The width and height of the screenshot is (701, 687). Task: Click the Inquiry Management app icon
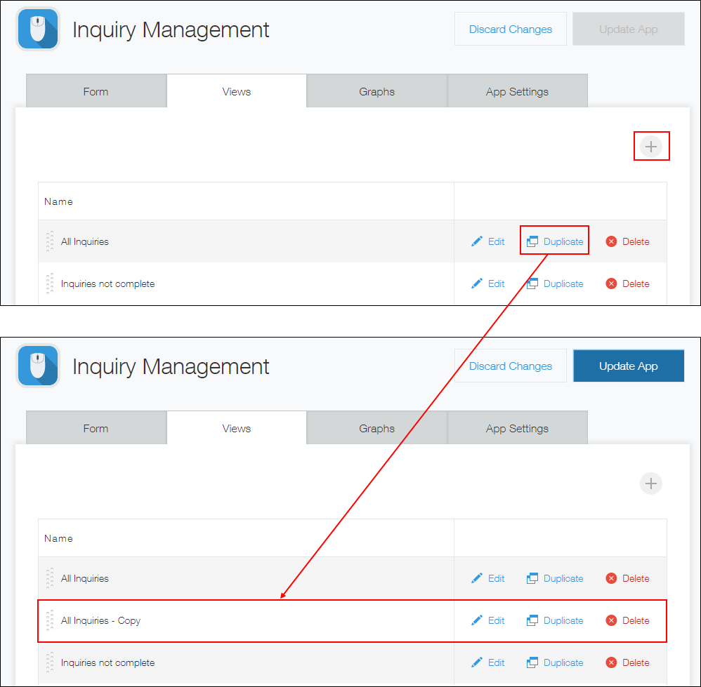click(x=38, y=29)
